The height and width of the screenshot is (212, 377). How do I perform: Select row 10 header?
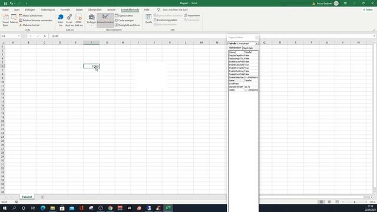pyautogui.click(x=2, y=82)
